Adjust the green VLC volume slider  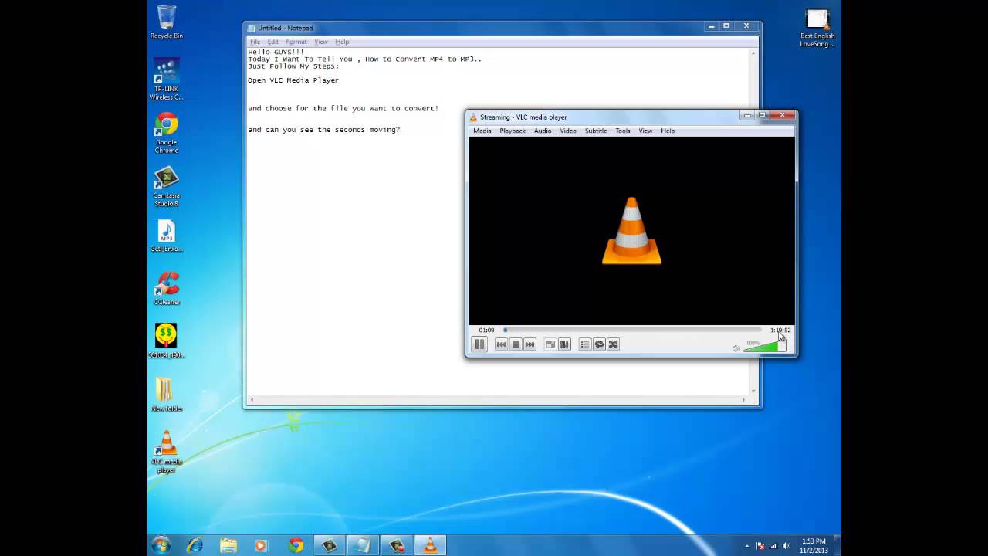[764, 347]
